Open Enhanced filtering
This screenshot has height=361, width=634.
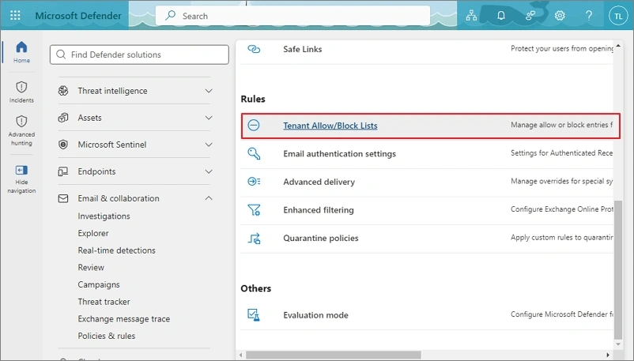319,210
